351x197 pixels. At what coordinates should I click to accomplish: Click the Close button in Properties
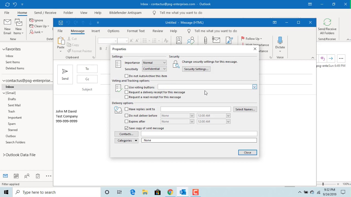point(248,153)
